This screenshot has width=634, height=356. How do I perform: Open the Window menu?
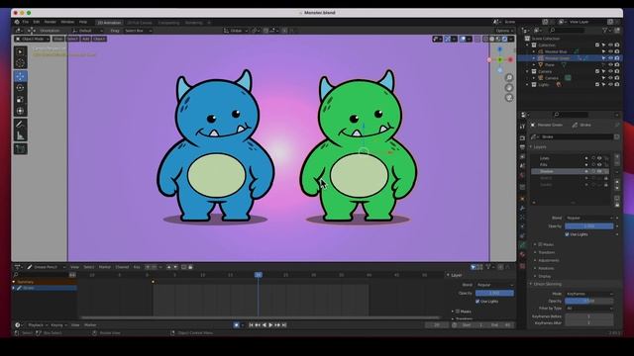[67, 22]
